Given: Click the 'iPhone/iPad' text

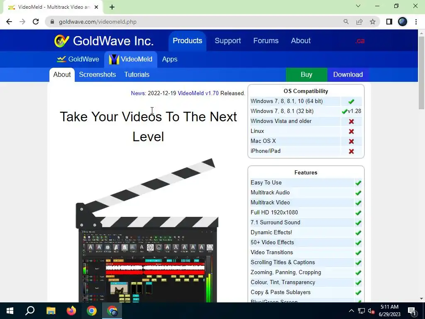Looking at the screenshot, I should tap(265, 151).
